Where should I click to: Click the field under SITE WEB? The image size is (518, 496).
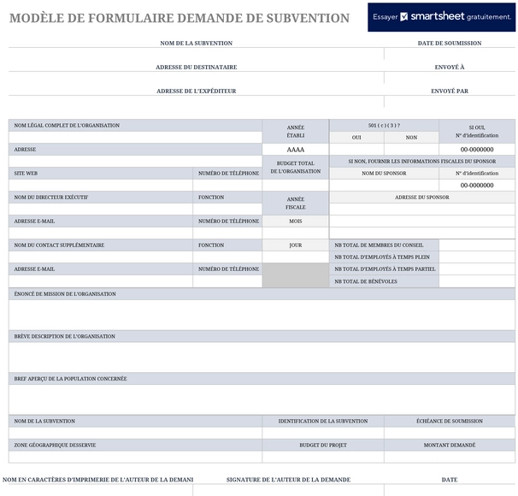point(101,185)
